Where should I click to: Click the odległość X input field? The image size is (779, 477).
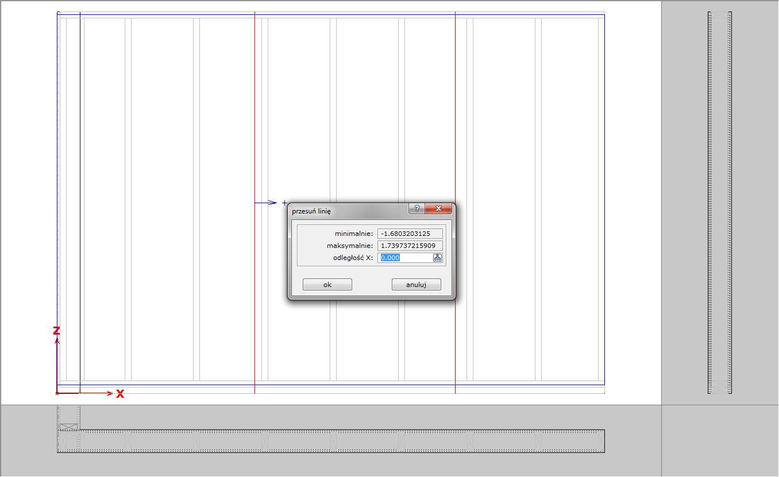pos(406,258)
